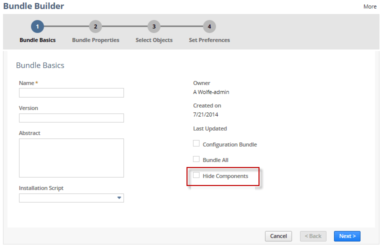
Task: Click the Created on date 7/21/2014
Action: point(205,114)
